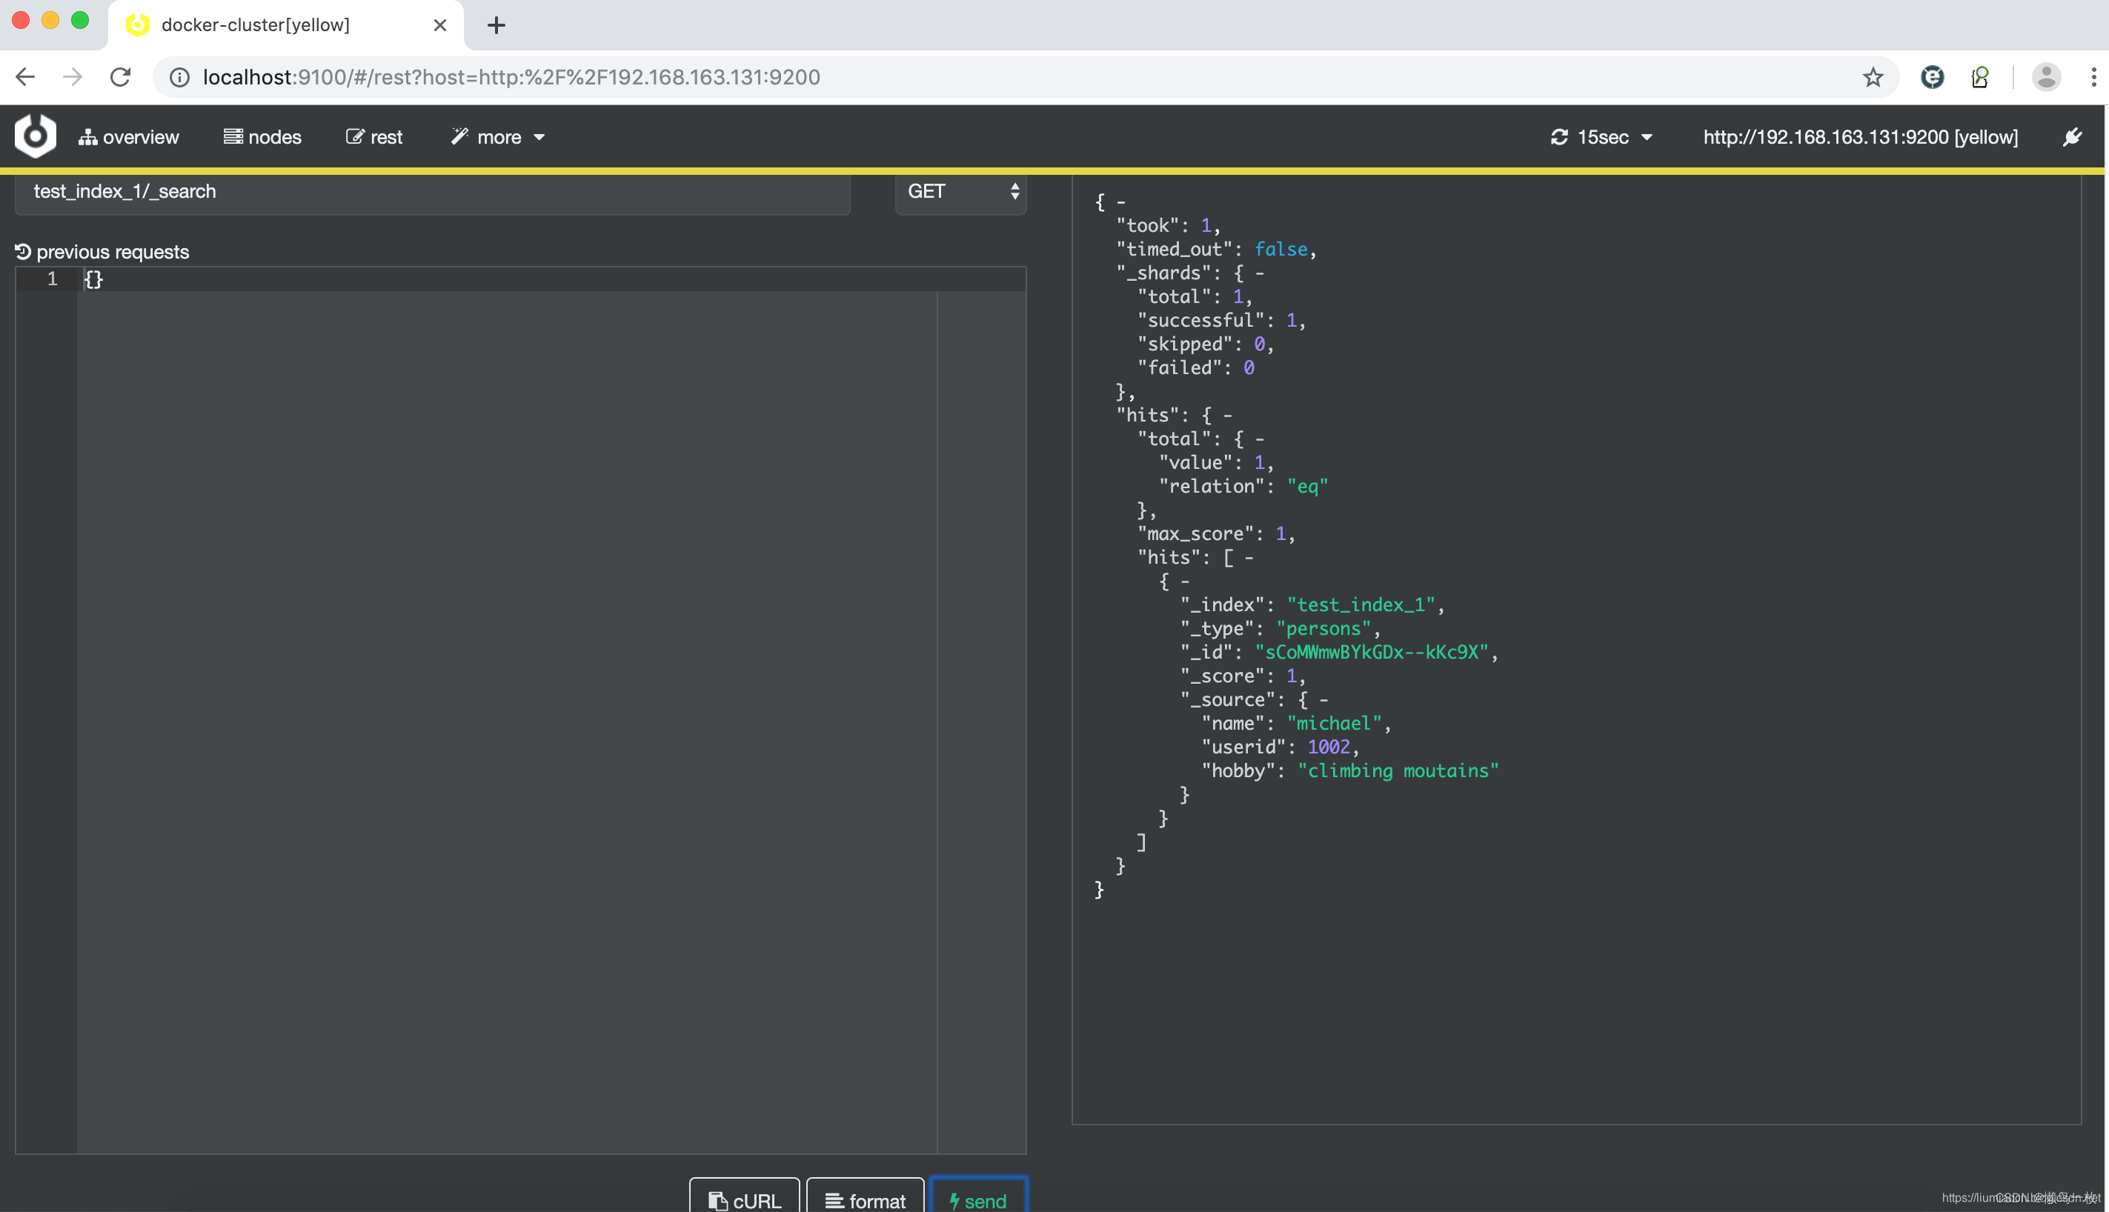The image size is (2109, 1212).
Task: Click the format button
Action: (x=865, y=1199)
